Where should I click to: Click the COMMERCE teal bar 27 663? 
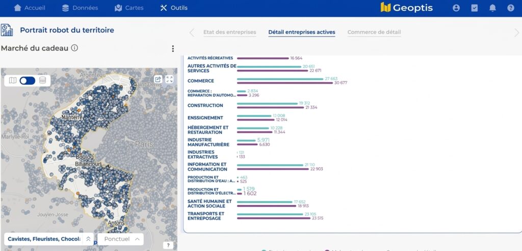280,79
